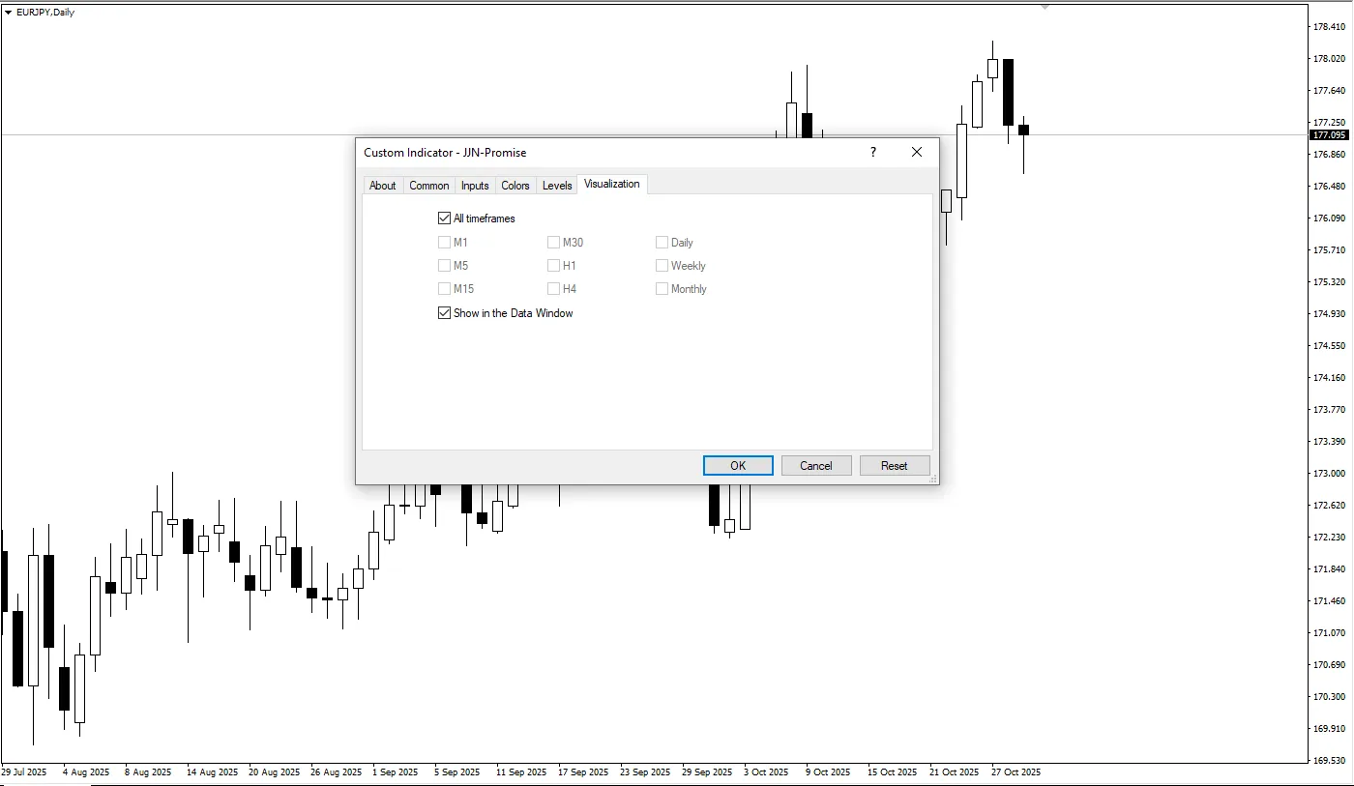Uncheck the All timeframes checkbox
The image size is (1354, 786).
click(445, 218)
